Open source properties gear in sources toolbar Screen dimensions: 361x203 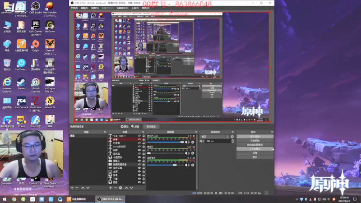(120, 188)
